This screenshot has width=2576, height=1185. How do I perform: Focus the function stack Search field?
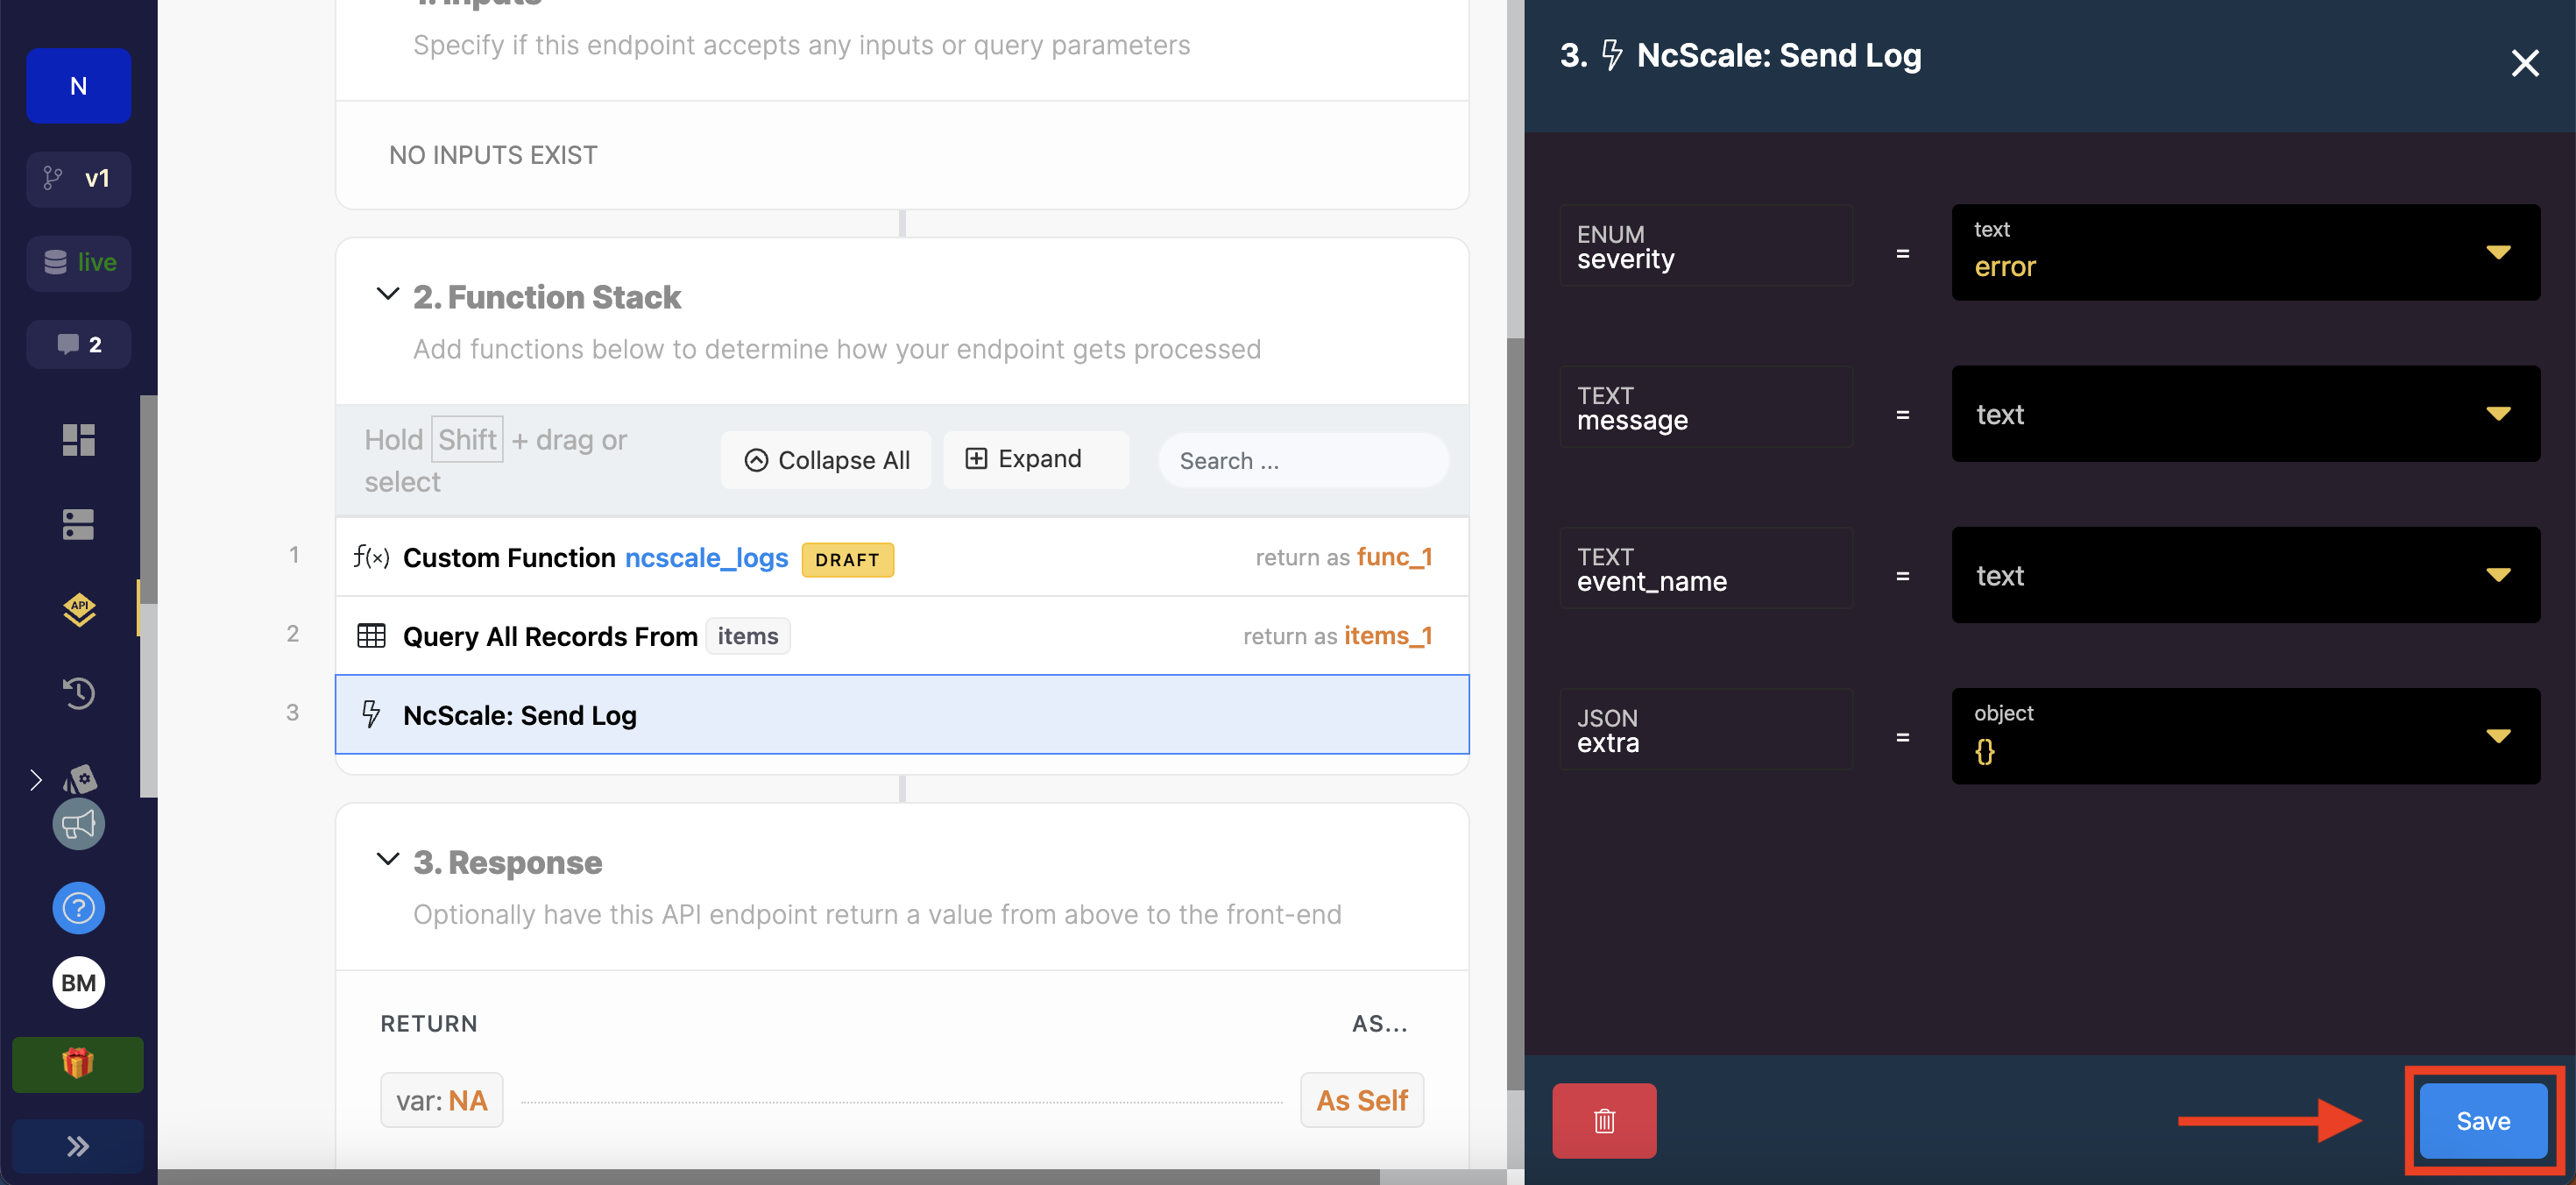click(1303, 461)
